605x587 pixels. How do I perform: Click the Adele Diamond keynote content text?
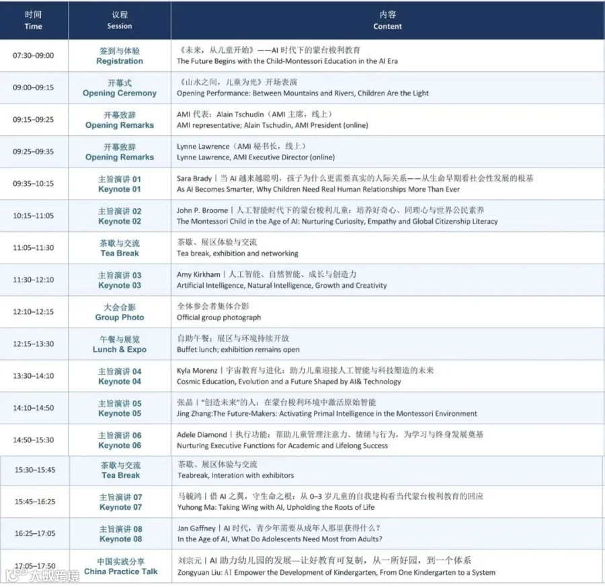pos(330,440)
